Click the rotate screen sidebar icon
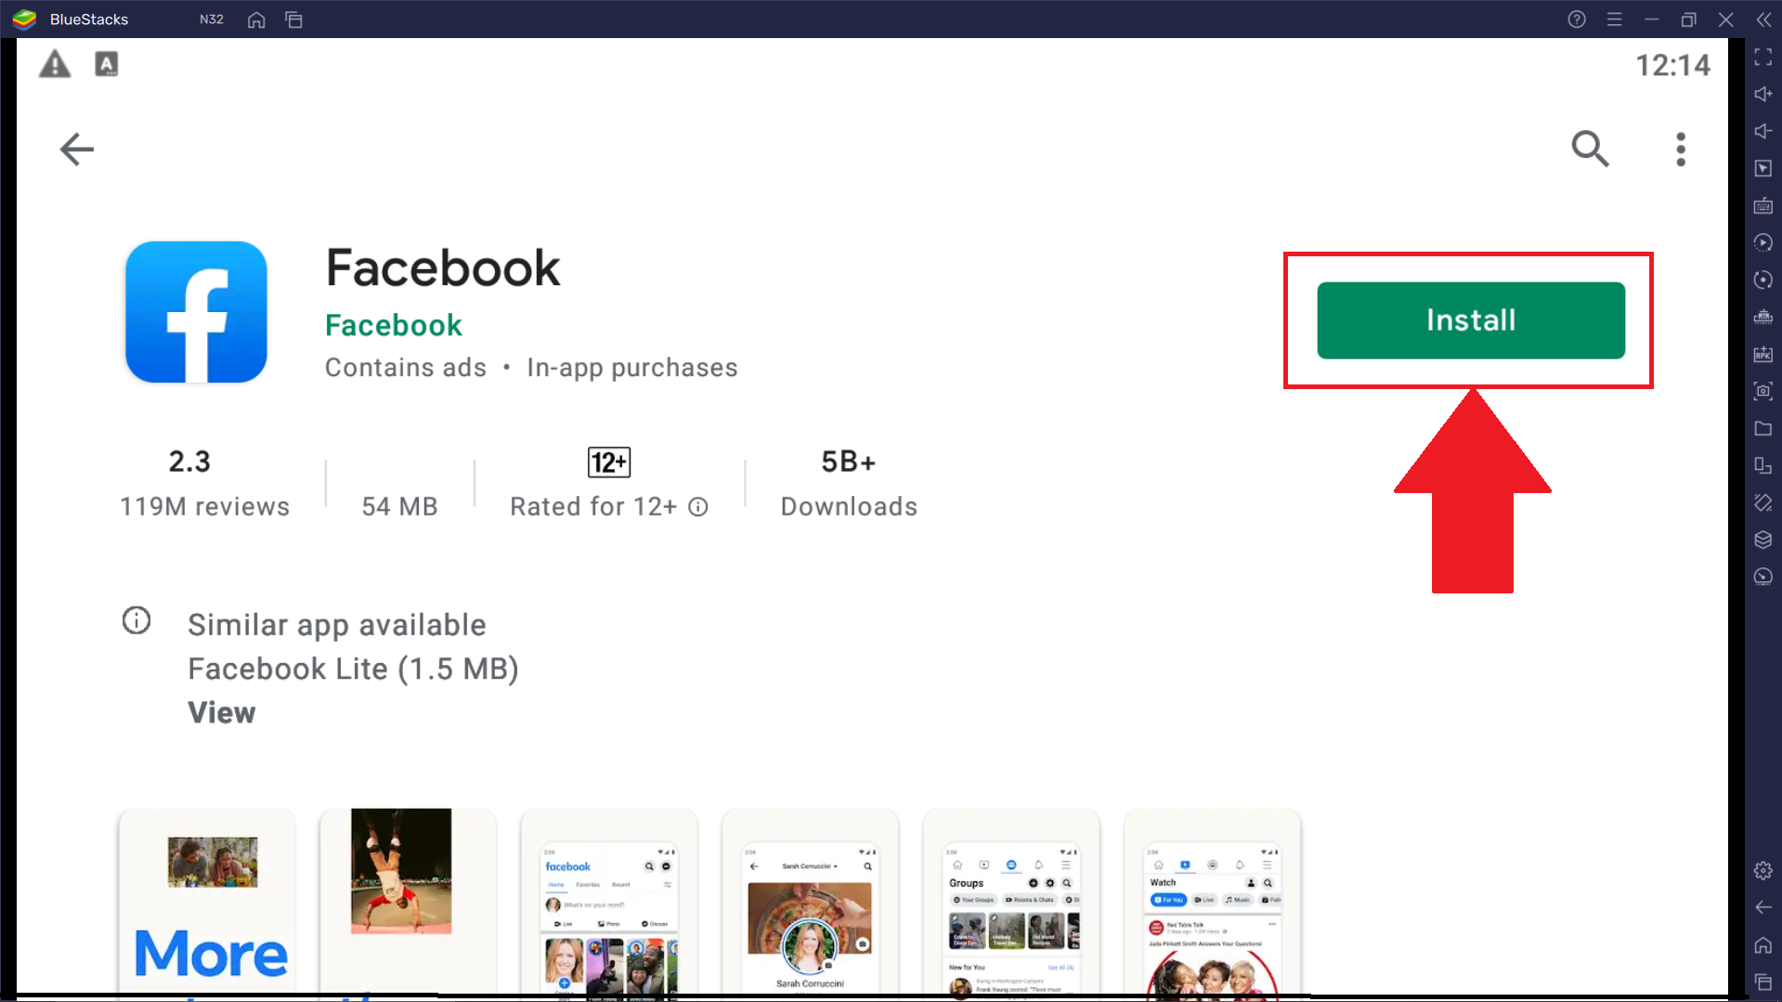The width and height of the screenshot is (1782, 1002). [1763, 465]
